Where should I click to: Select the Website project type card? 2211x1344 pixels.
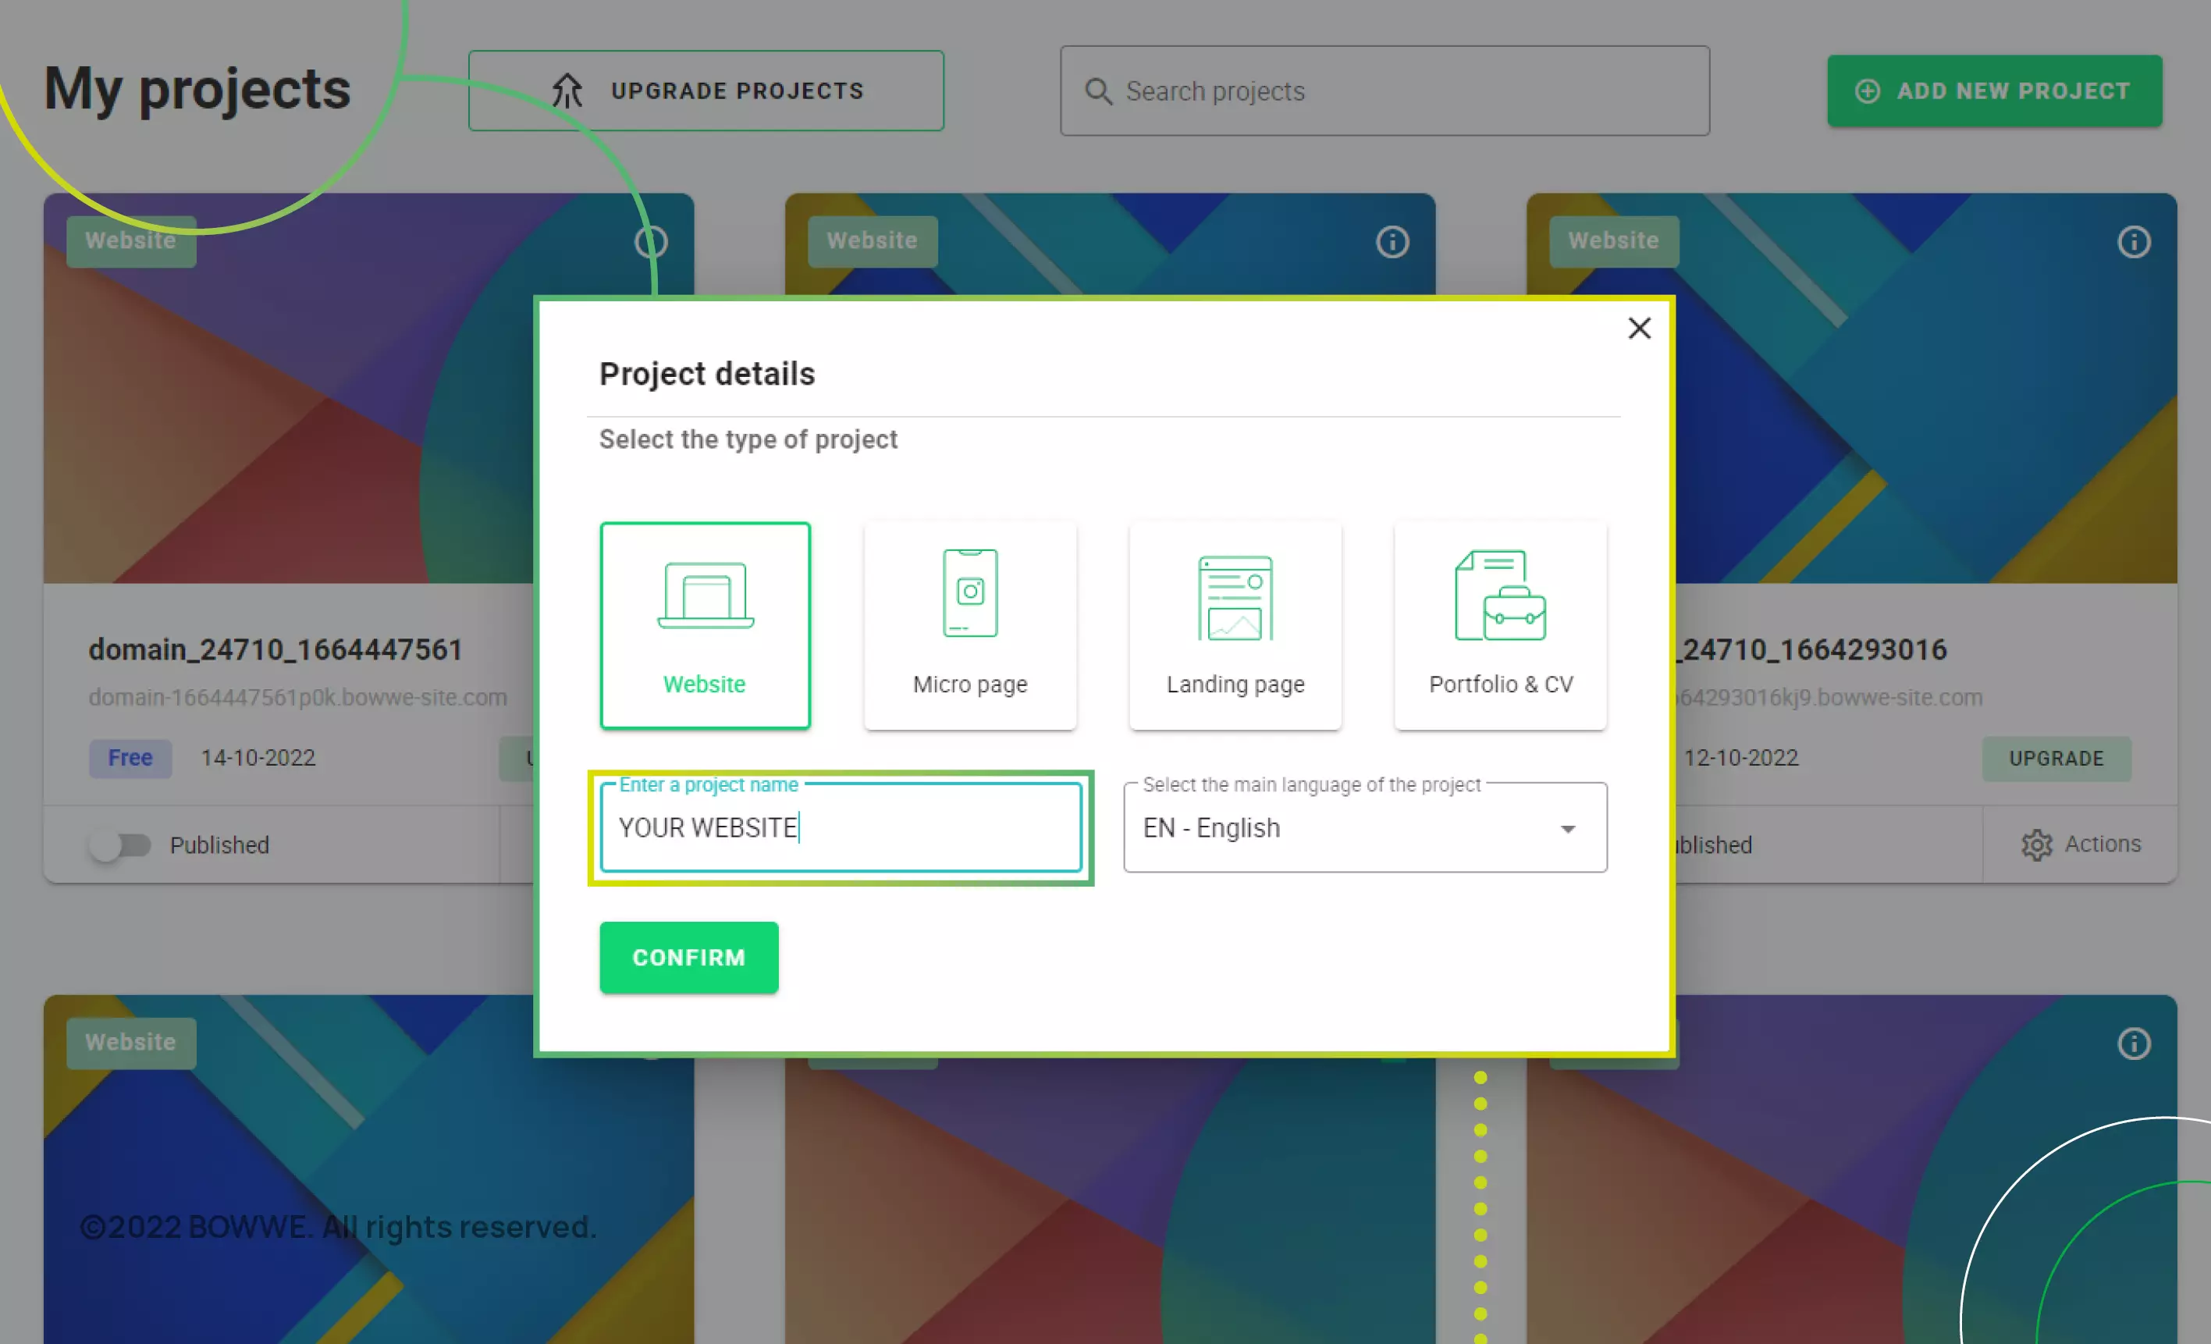[x=706, y=625]
